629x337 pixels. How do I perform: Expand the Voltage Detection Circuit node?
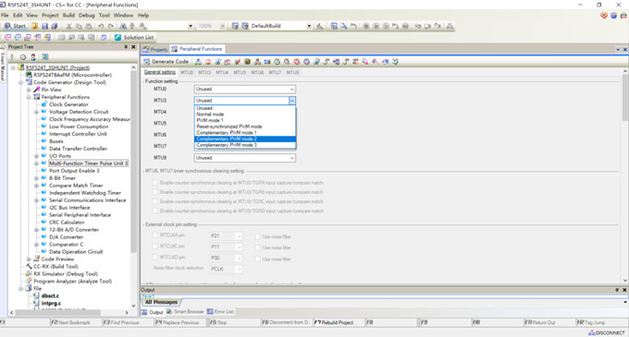tap(36, 112)
